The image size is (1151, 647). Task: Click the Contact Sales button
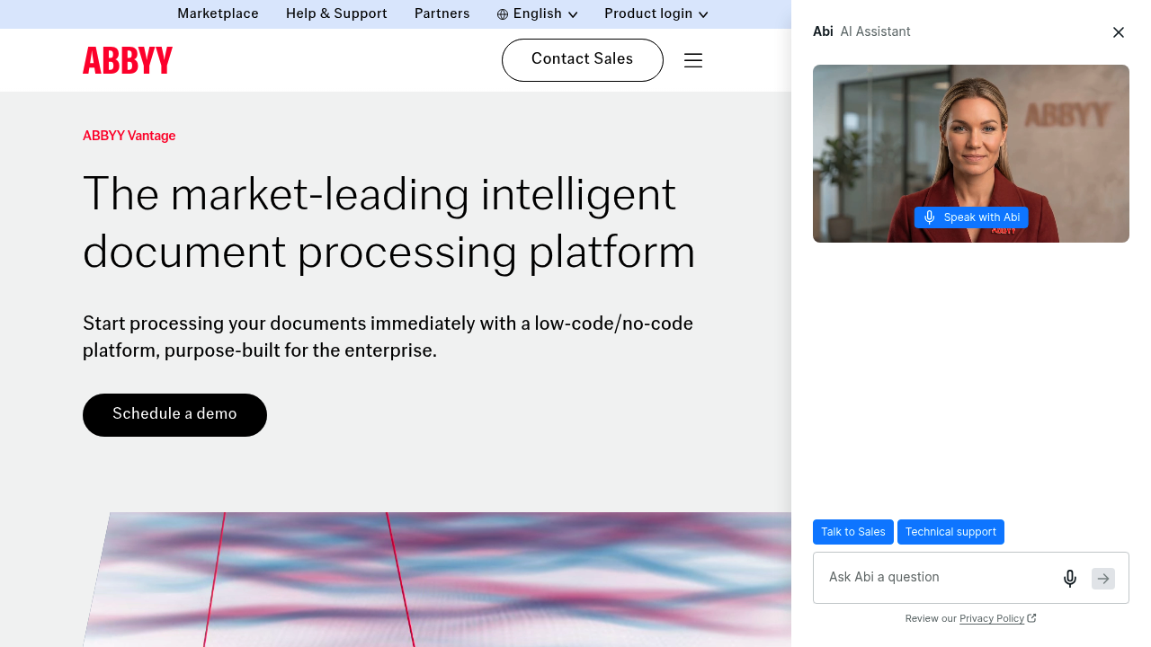583,60
